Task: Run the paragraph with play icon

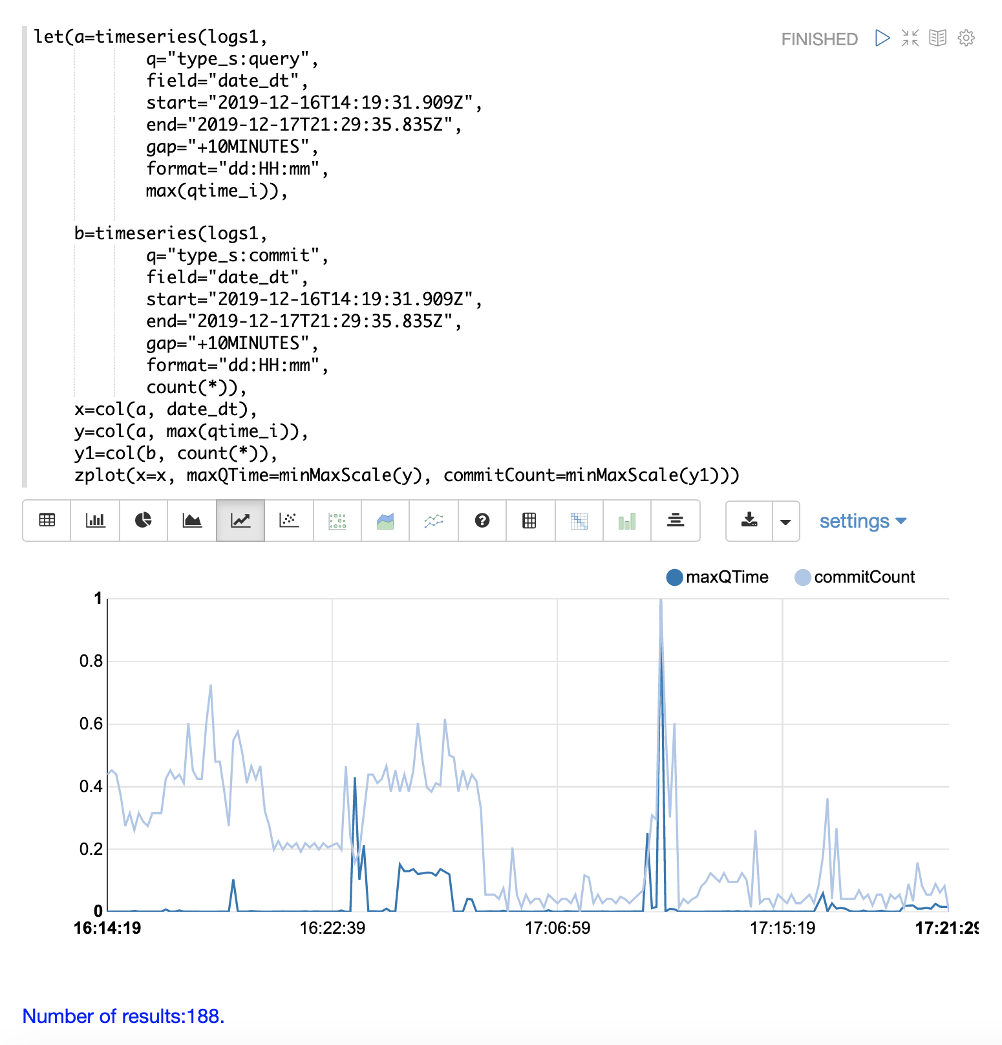Action: tap(882, 38)
